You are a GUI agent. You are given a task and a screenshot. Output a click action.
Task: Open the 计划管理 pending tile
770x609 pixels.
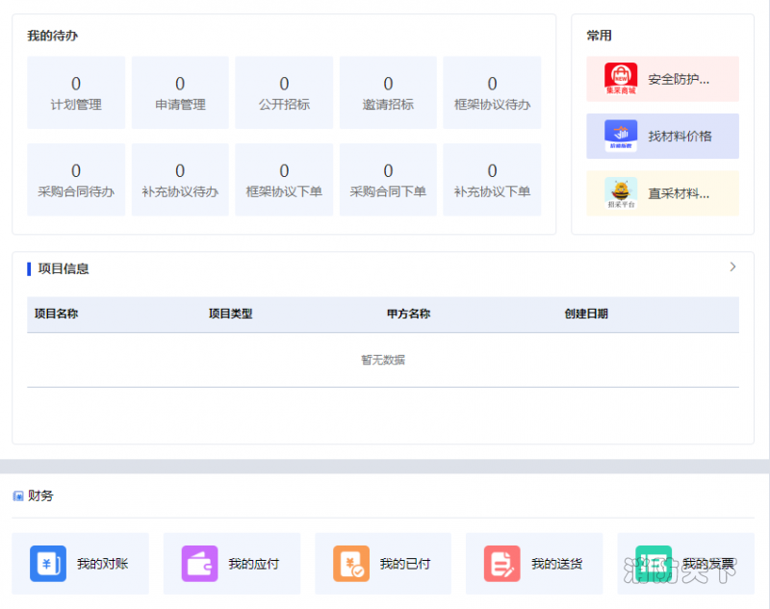[76, 92]
